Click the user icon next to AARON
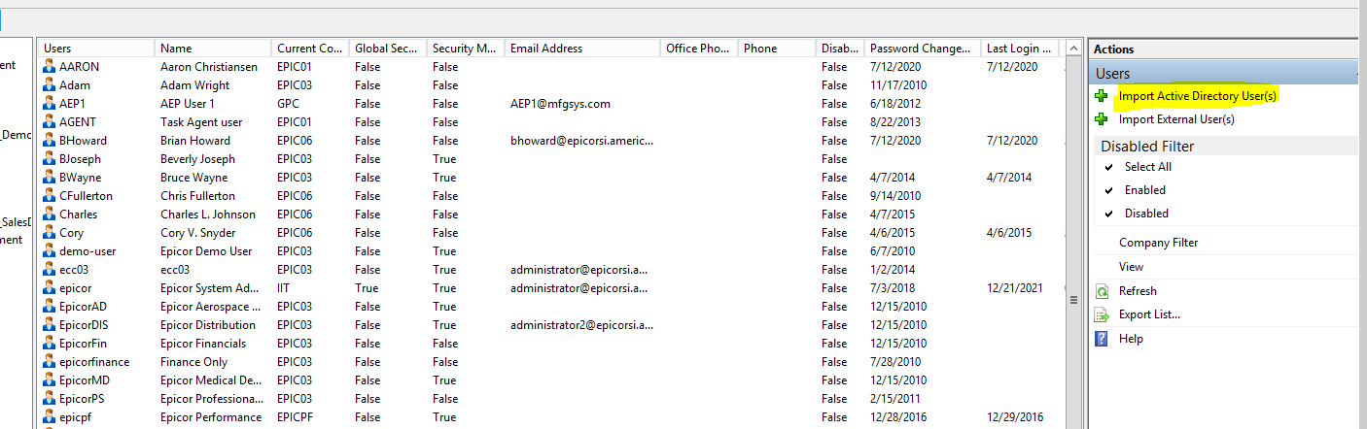 point(49,67)
